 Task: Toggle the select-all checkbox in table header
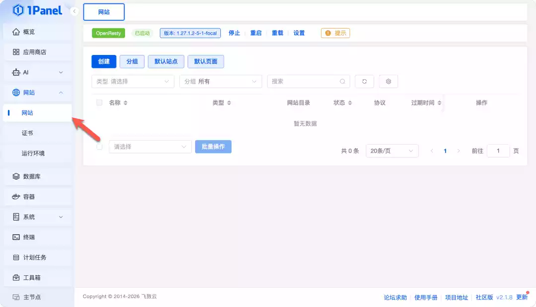(99, 102)
